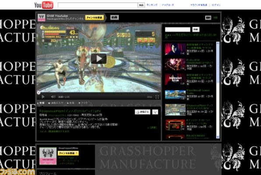Image resolution: width=261 pixels, height=175 pixels.
Task: Click the sidebar scrollbar up arrow
Action: (x=218, y=43)
